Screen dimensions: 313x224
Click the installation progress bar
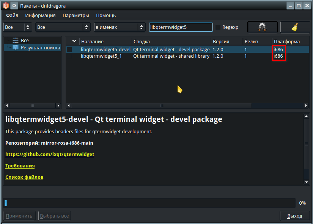tap(149, 203)
